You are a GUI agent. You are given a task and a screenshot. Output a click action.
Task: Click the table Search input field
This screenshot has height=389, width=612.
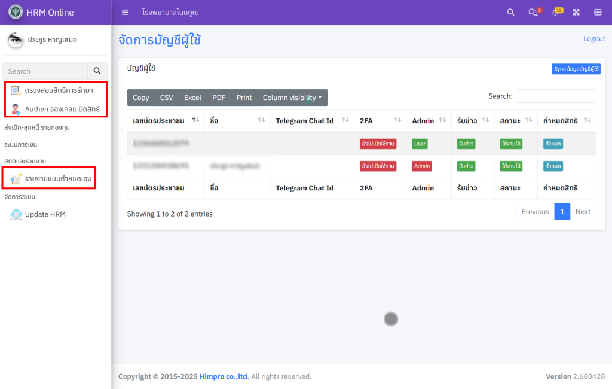pos(556,96)
